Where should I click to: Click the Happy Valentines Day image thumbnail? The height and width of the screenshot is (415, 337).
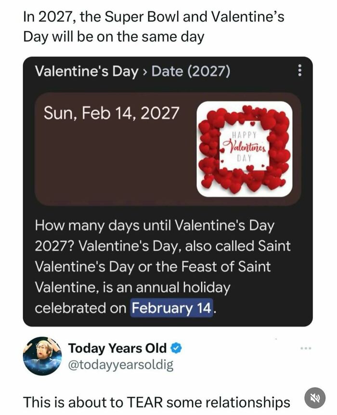[x=246, y=145]
